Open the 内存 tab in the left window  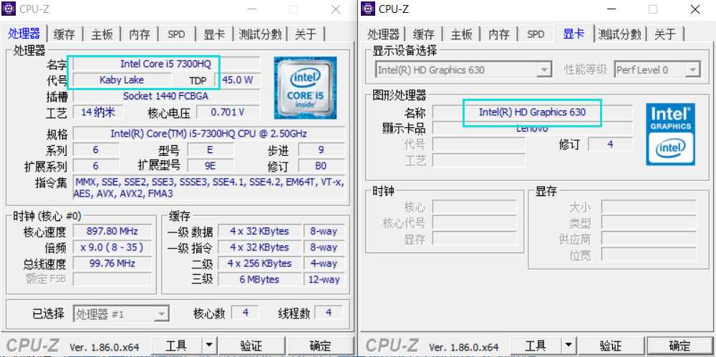[x=140, y=34]
